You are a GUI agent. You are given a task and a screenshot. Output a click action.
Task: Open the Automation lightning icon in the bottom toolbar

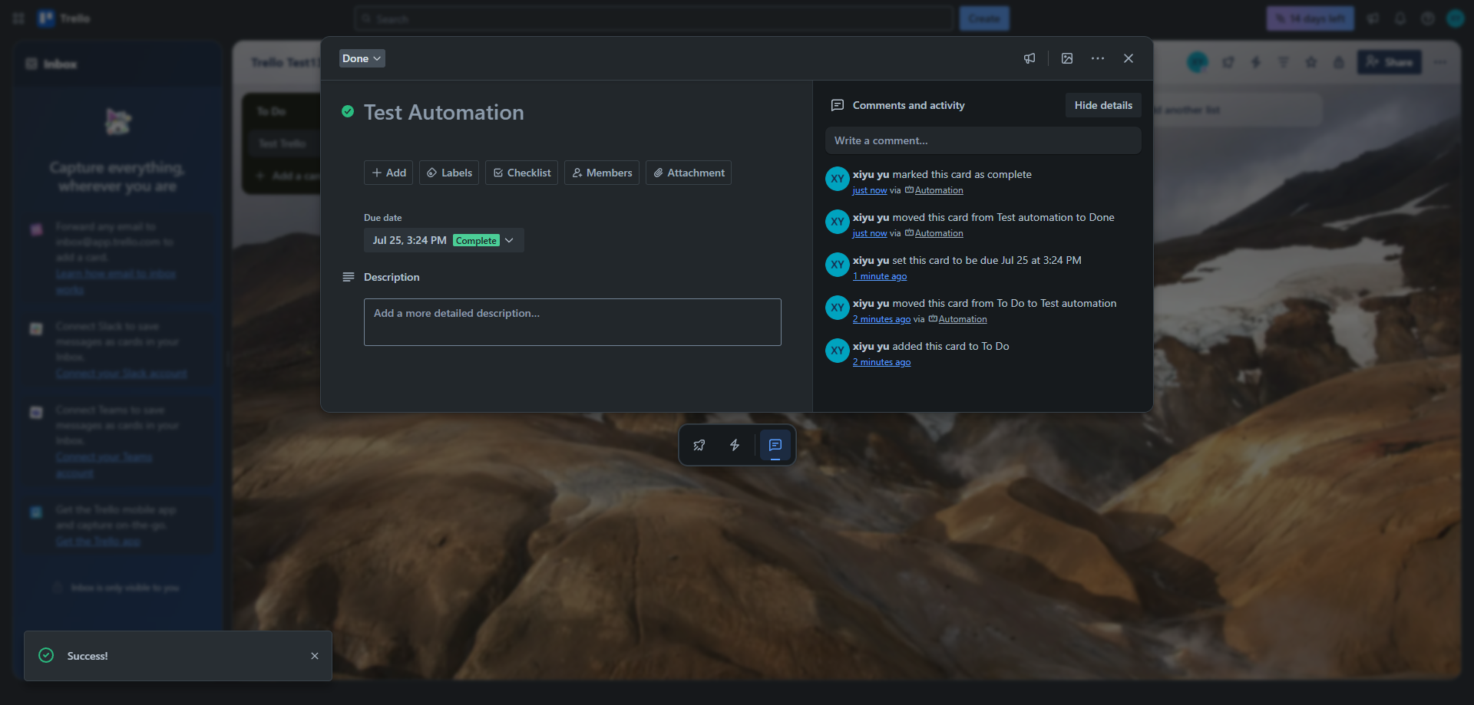(x=735, y=445)
